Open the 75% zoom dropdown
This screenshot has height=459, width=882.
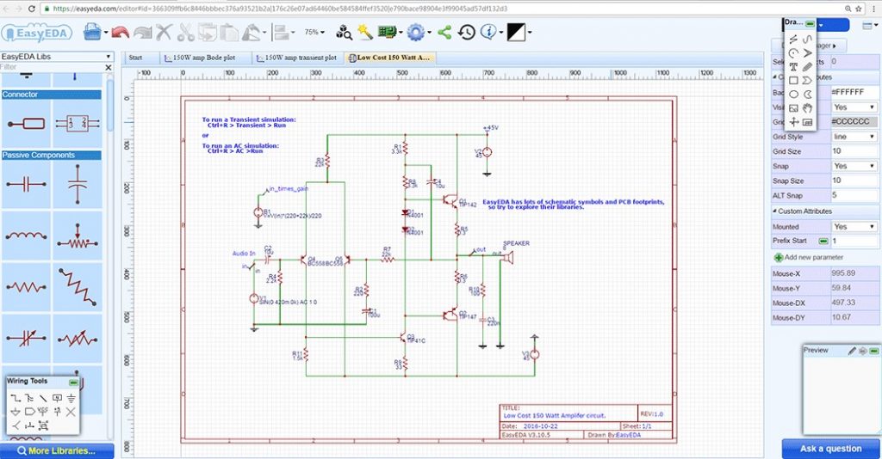[x=314, y=33]
